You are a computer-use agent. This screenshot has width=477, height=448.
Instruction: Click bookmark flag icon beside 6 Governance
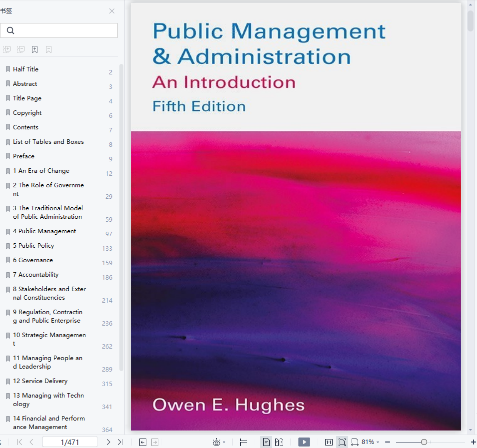(x=8, y=260)
